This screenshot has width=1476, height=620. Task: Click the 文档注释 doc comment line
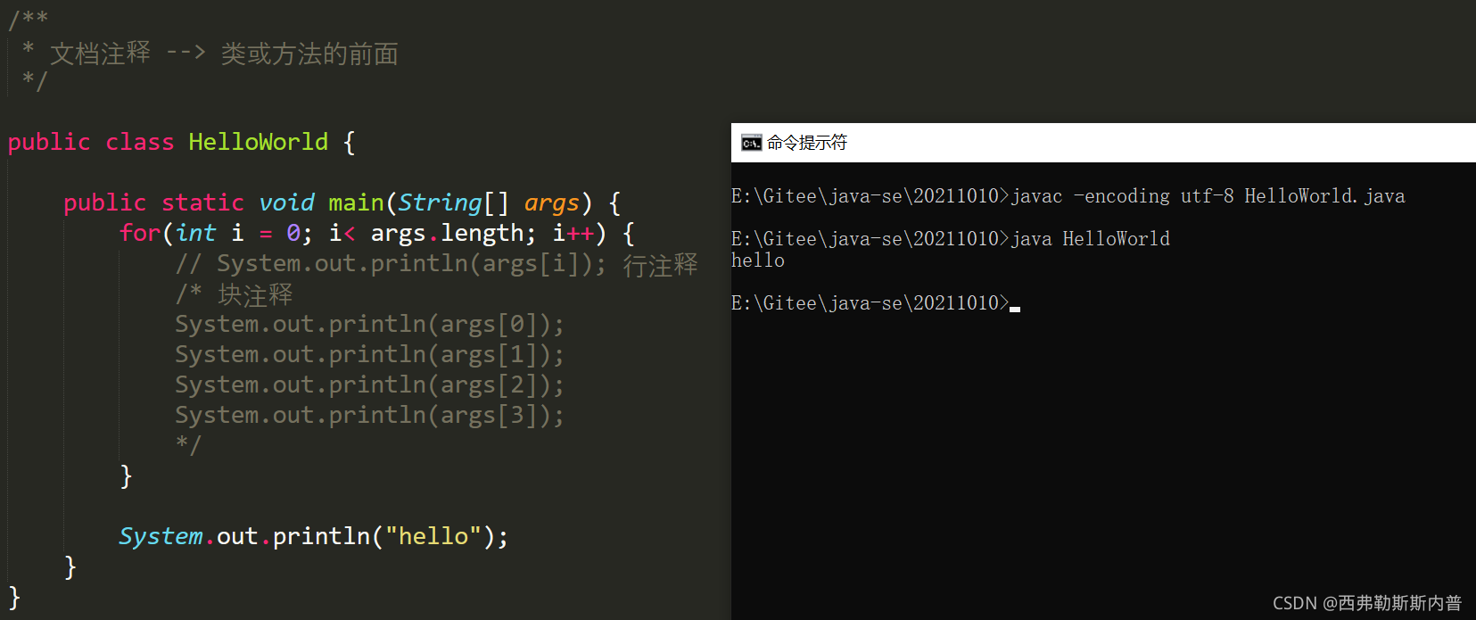point(210,54)
